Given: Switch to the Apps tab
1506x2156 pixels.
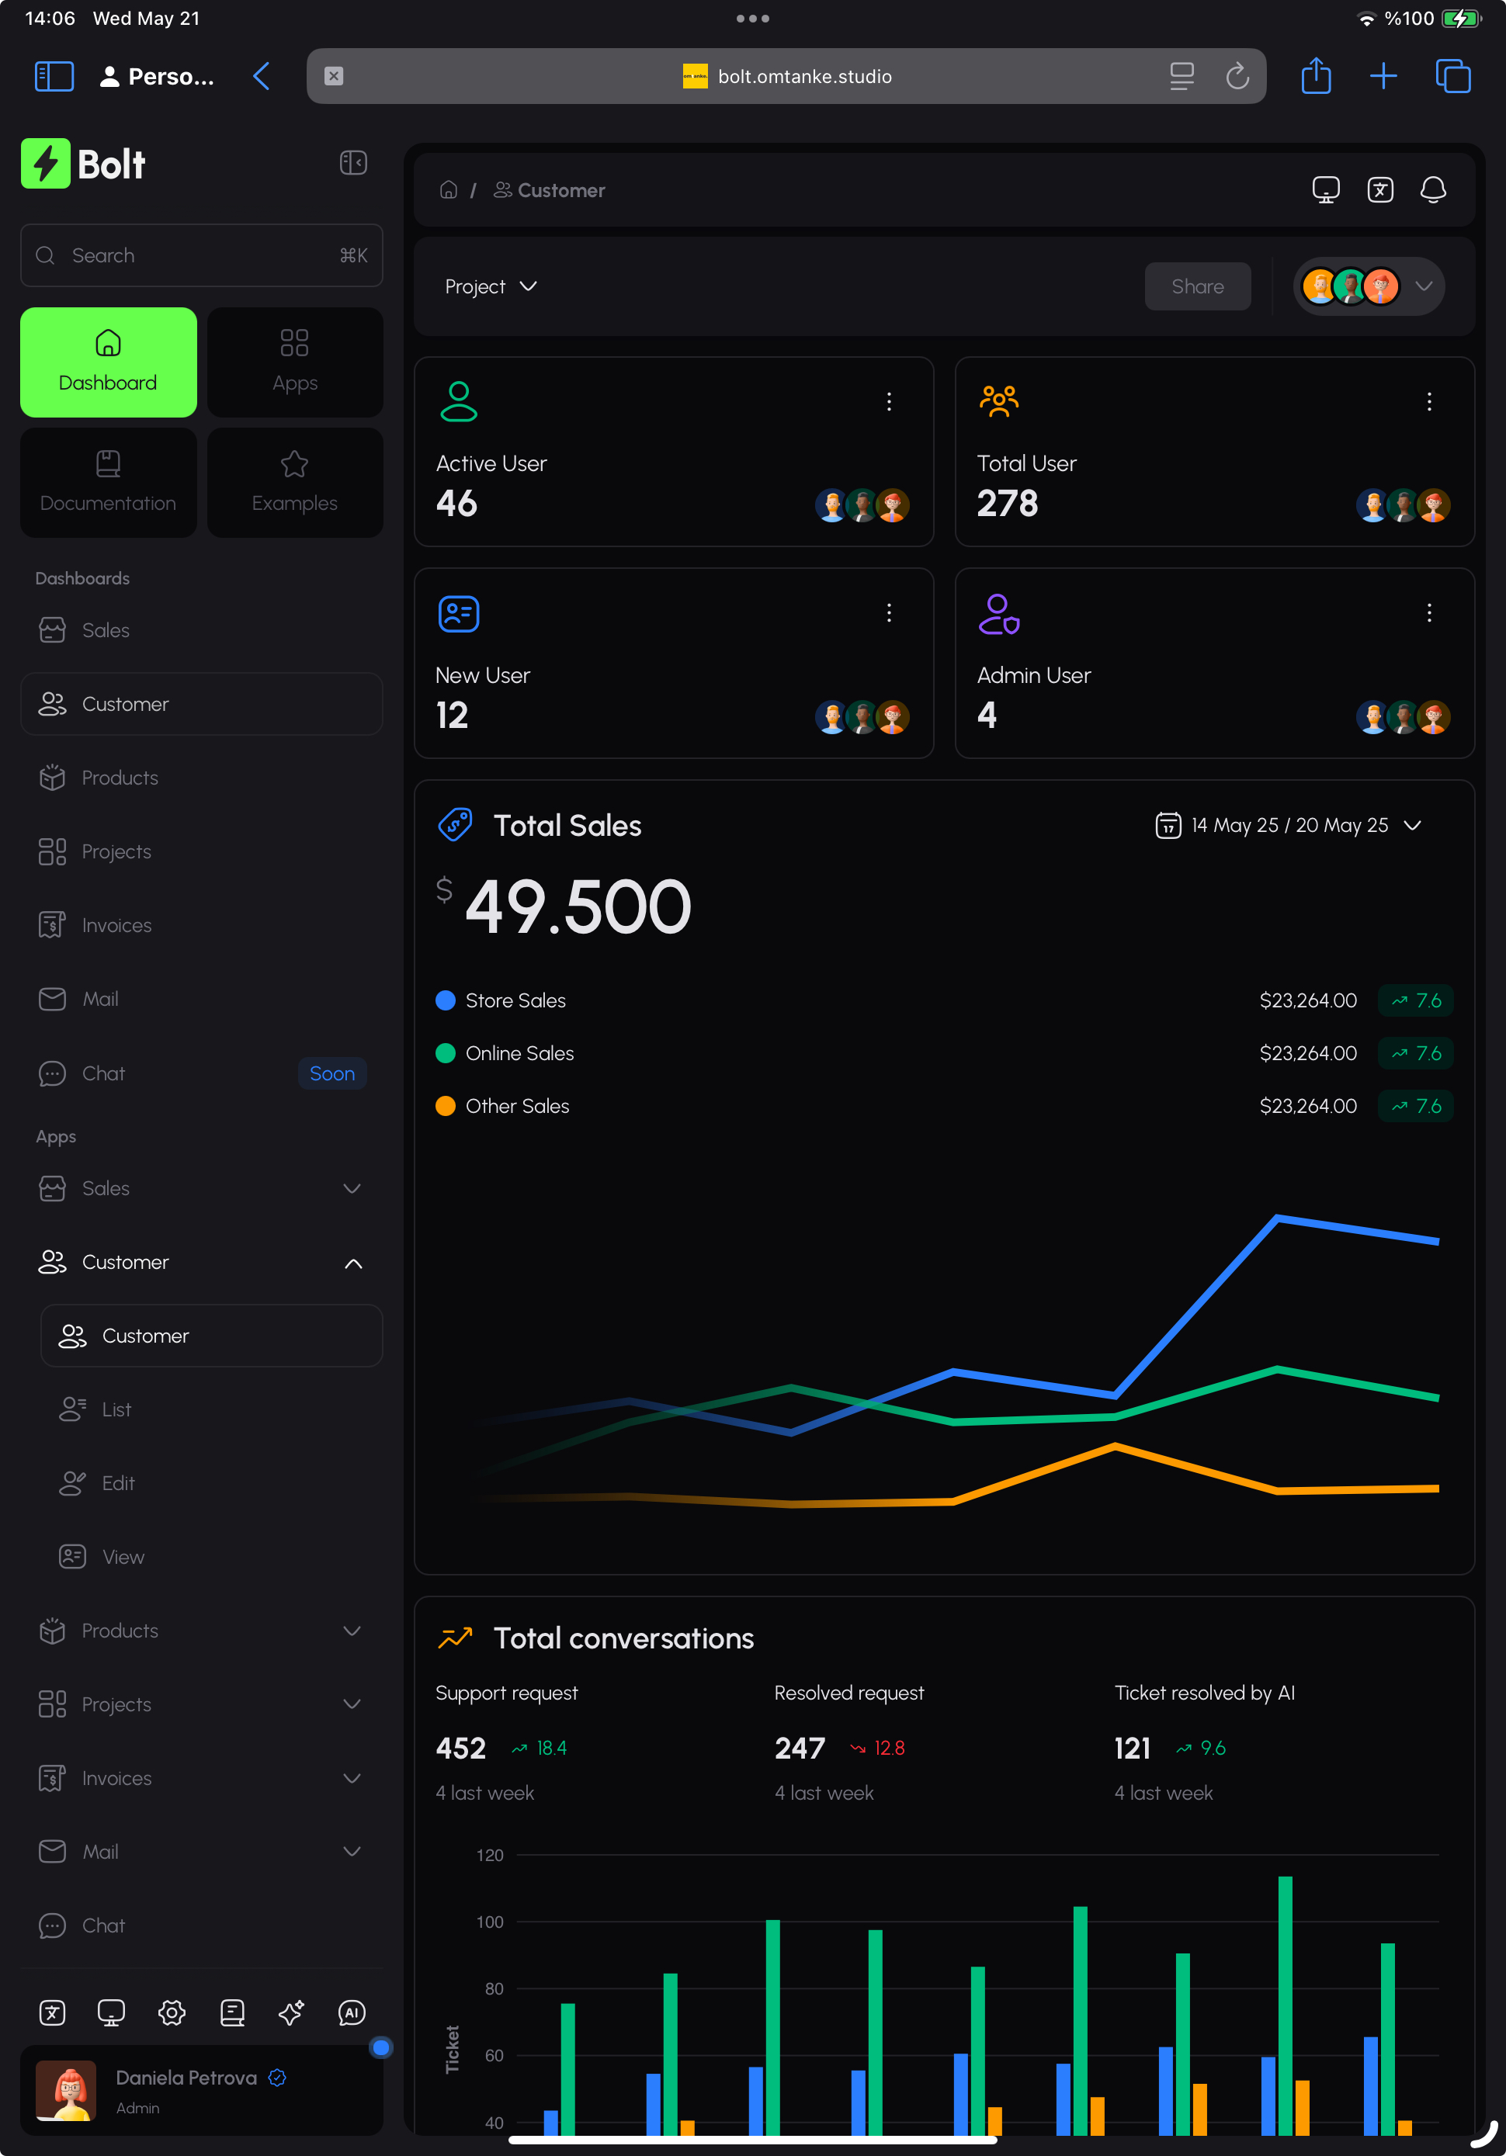Looking at the screenshot, I should pos(294,362).
